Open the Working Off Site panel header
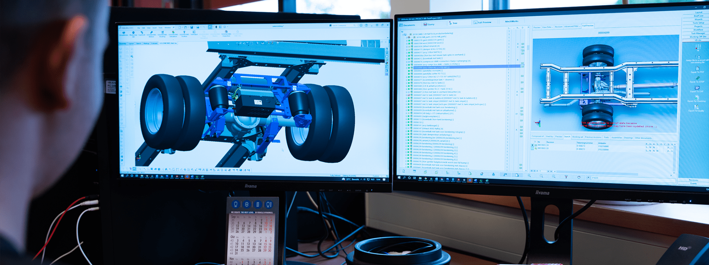 (698, 36)
